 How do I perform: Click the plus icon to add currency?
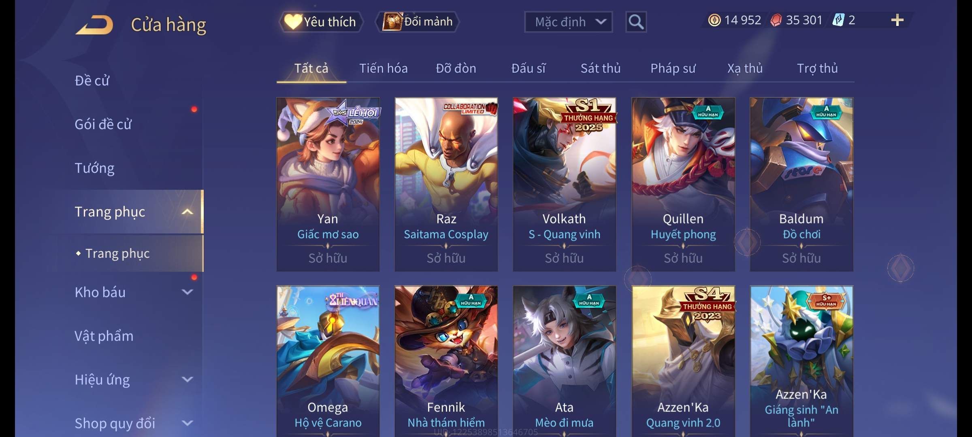click(x=897, y=20)
